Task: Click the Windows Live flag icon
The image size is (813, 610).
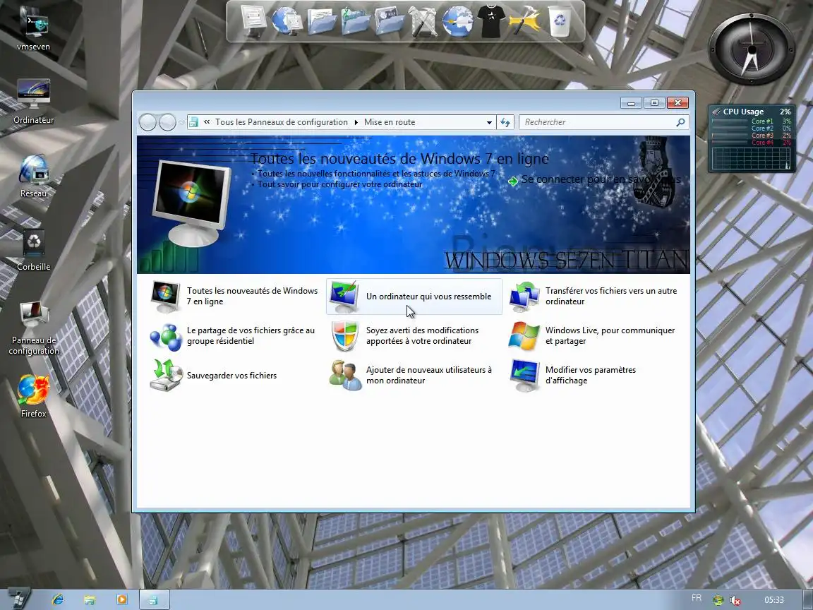Action: (x=524, y=336)
